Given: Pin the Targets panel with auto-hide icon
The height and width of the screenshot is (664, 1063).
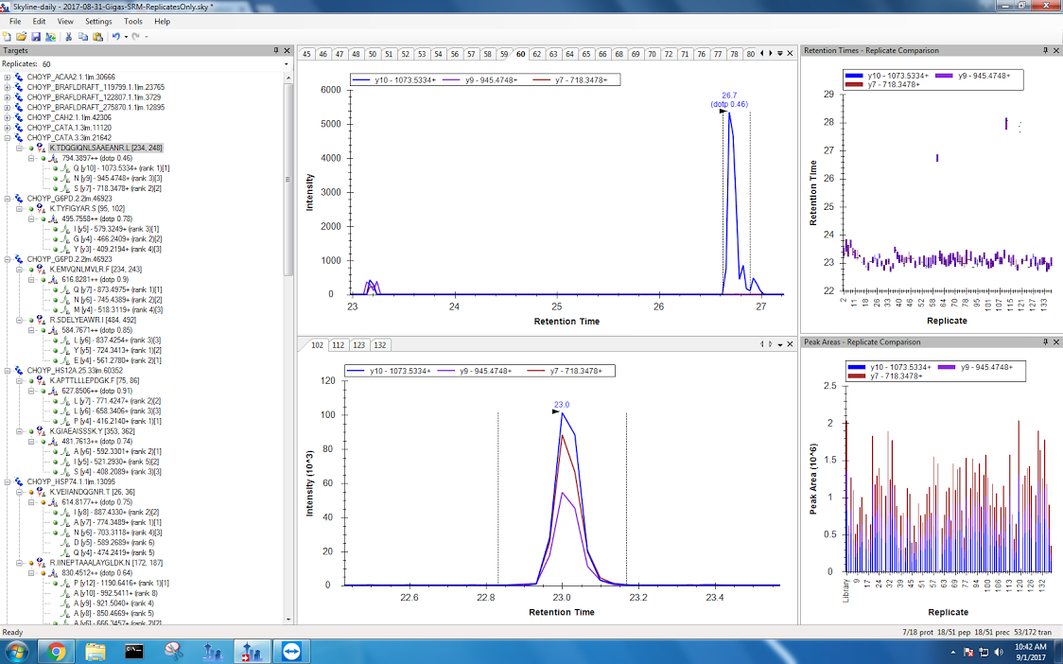Looking at the screenshot, I should pyautogui.click(x=276, y=50).
